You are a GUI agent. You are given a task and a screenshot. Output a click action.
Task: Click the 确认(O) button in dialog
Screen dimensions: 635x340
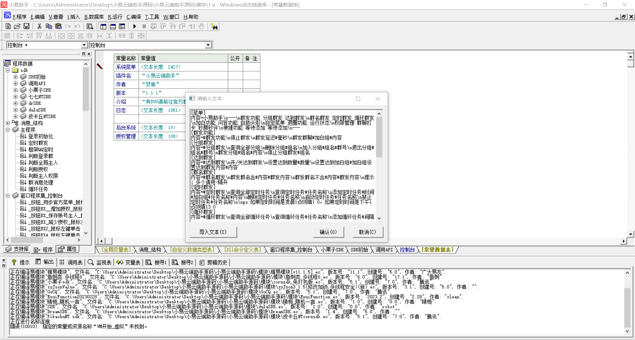coord(328,232)
